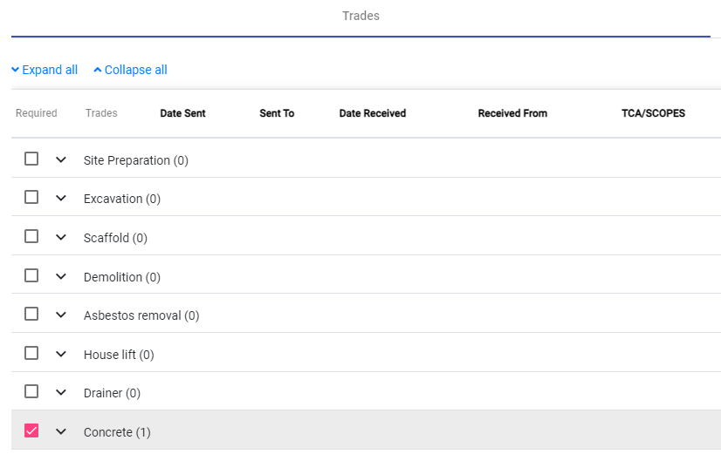This screenshot has width=721, height=454.
Task: Select the Demolition required checkbox
Action: pyautogui.click(x=31, y=275)
